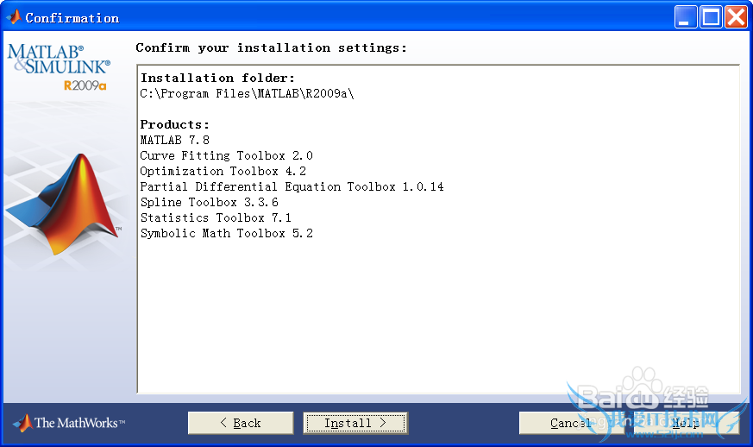Screen dimensions: 753x447
Task: Select Optimization Toolbox 4.2 entry
Action: coord(223,171)
